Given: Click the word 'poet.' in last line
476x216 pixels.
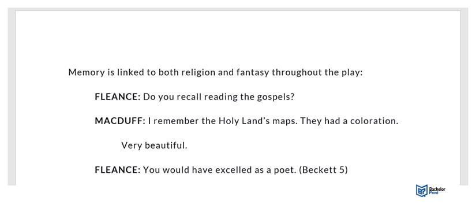Looking at the screenshot, I should click(x=286, y=171).
